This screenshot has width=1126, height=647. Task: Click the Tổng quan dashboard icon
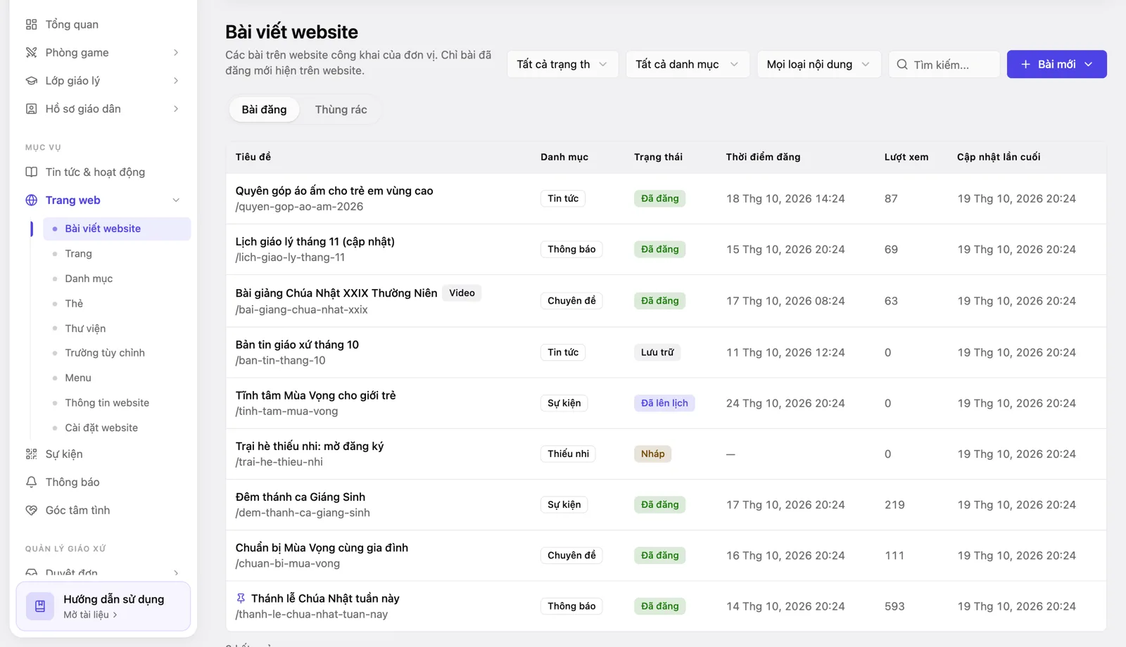pyautogui.click(x=31, y=25)
